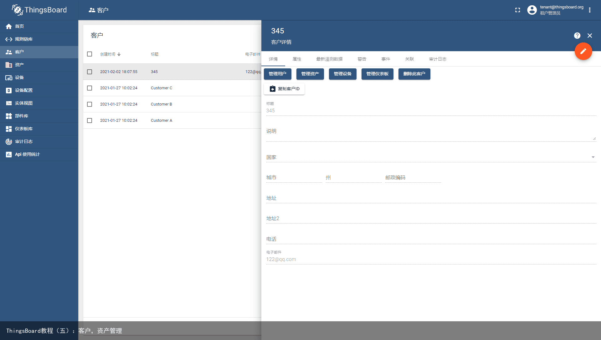Viewport: 601px width, 340px height.
Task: Open Api 使用统计 in the sidebar
Action: (39, 155)
